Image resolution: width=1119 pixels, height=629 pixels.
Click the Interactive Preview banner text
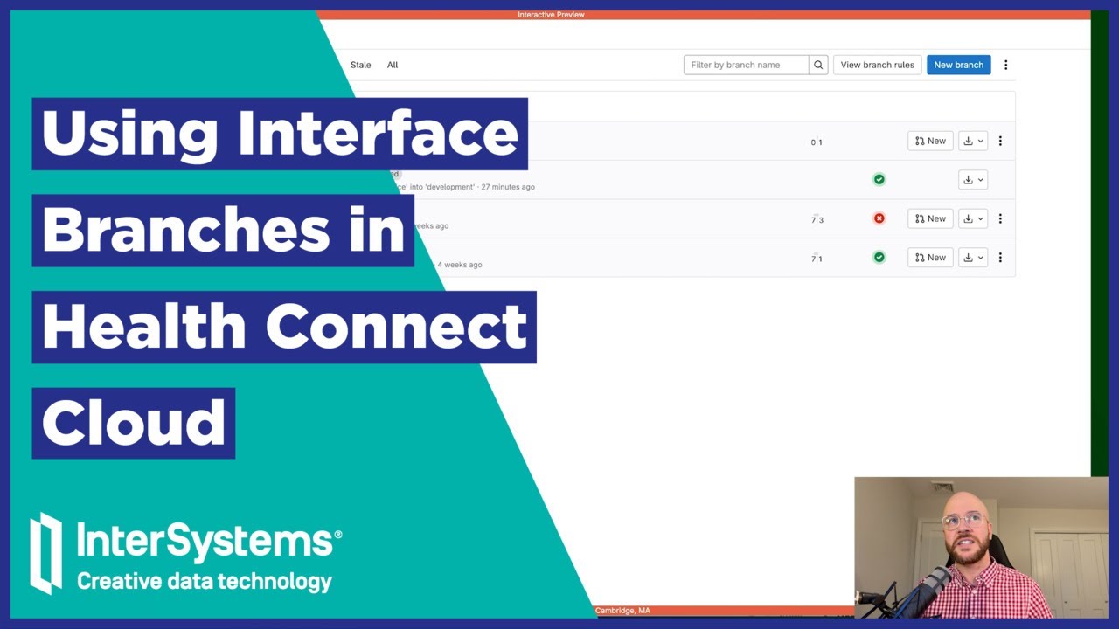coord(551,15)
